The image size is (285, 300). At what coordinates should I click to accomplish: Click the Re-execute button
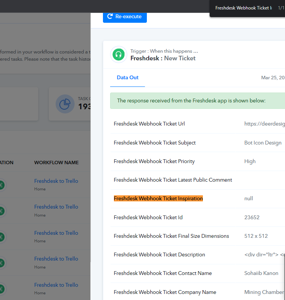[x=125, y=17]
